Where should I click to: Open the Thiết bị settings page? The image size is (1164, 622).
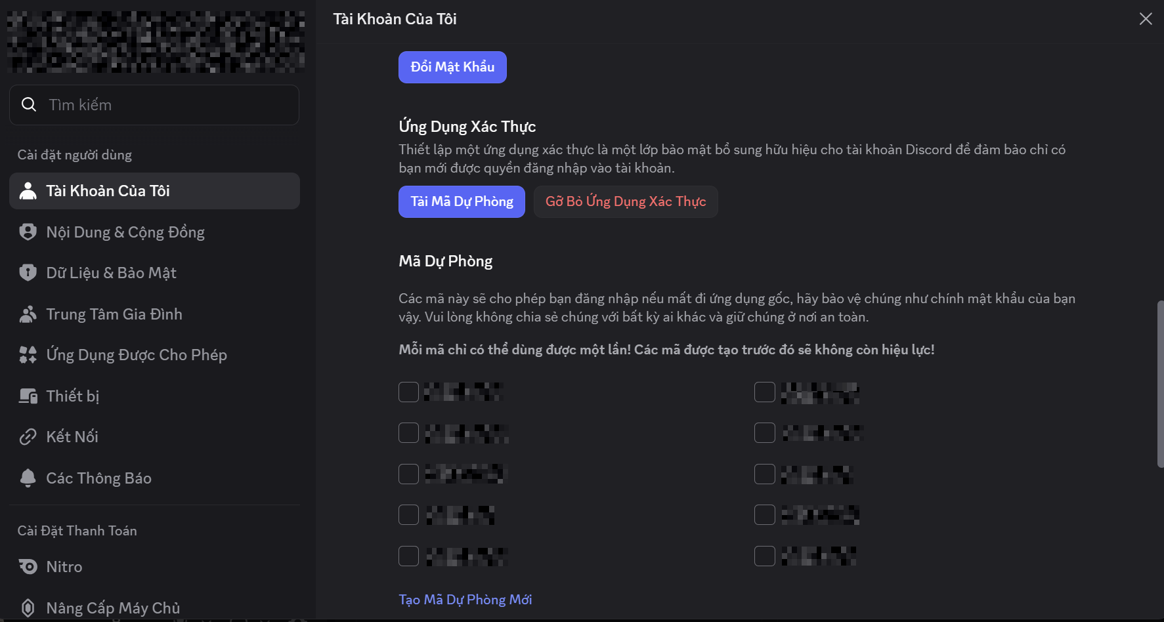click(73, 396)
